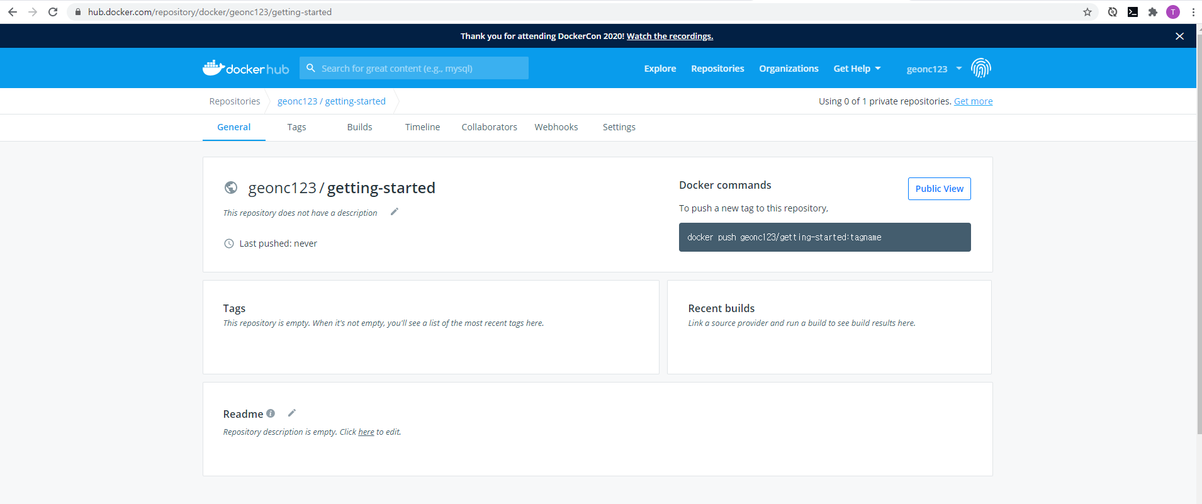This screenshot has height=504, width=1202.
Task: Open the terminal extension icon
Action: 1133,12
